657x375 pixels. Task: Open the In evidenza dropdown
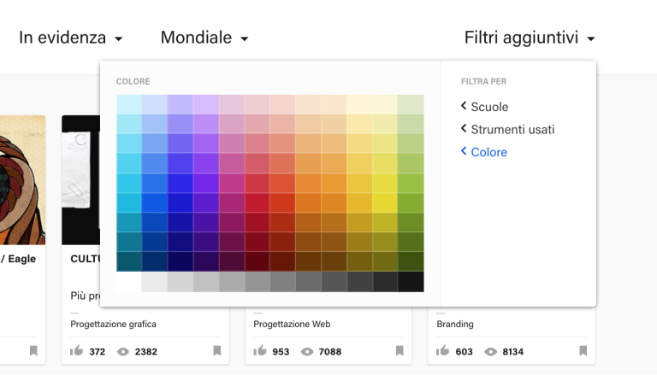click(x=71, y=38)
